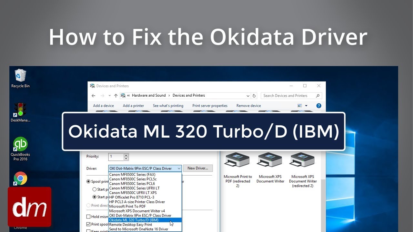Click the Devices and Printers title bar icon
The height and width of the screenshot is (232, 413).
93,86
